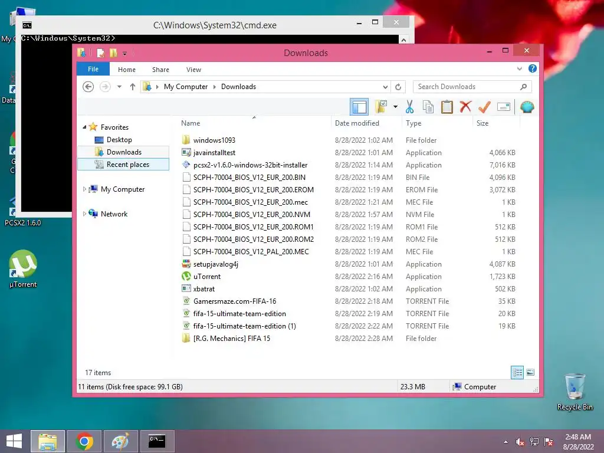Open the Recycle Bin desktop icon
This screenshot has height=453, width=604.
[575, 392]
